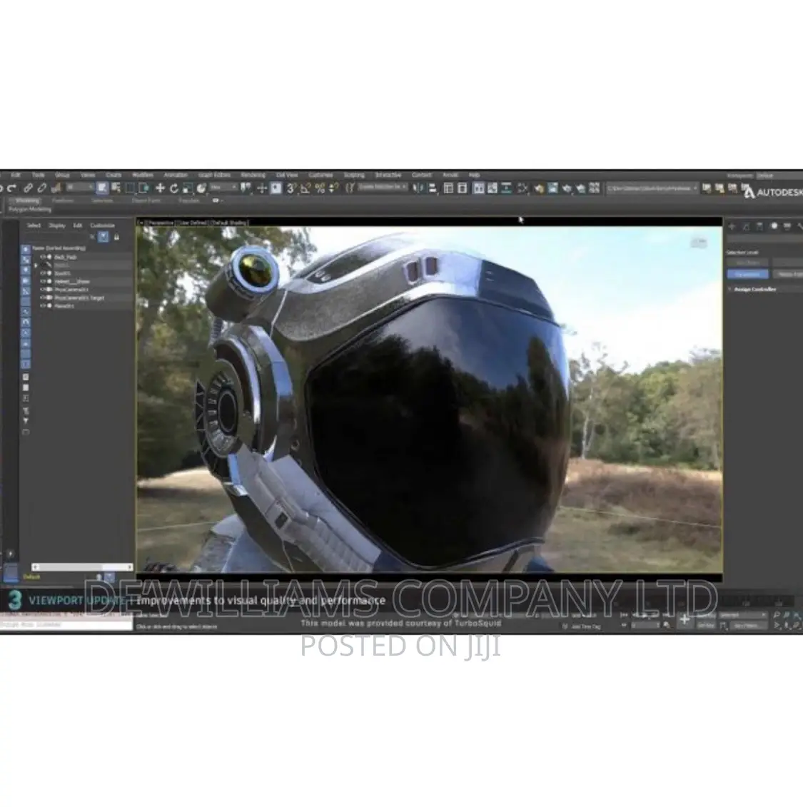Toggle eye icon for Plane001 row
Screen dimensions: 803x807
tap(43, 306)
